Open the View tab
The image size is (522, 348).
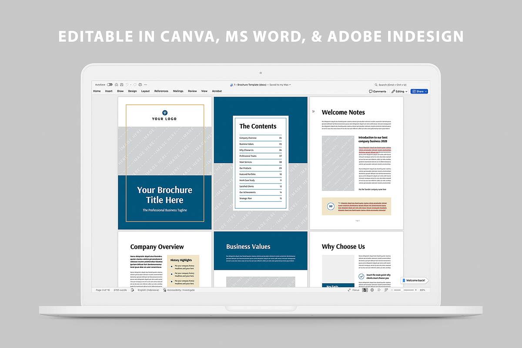click(204, 91)
